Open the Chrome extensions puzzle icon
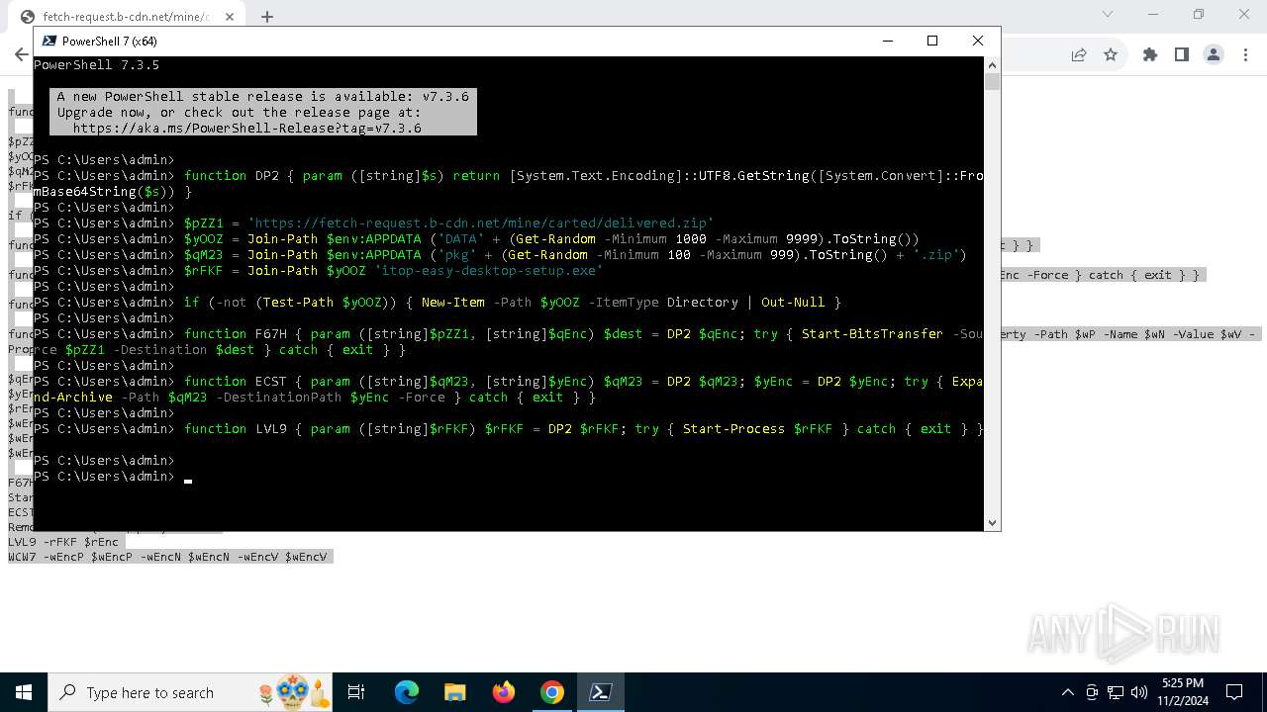Image resolution: width=1267 pixels, height=712 pixels. (1150, 55)
